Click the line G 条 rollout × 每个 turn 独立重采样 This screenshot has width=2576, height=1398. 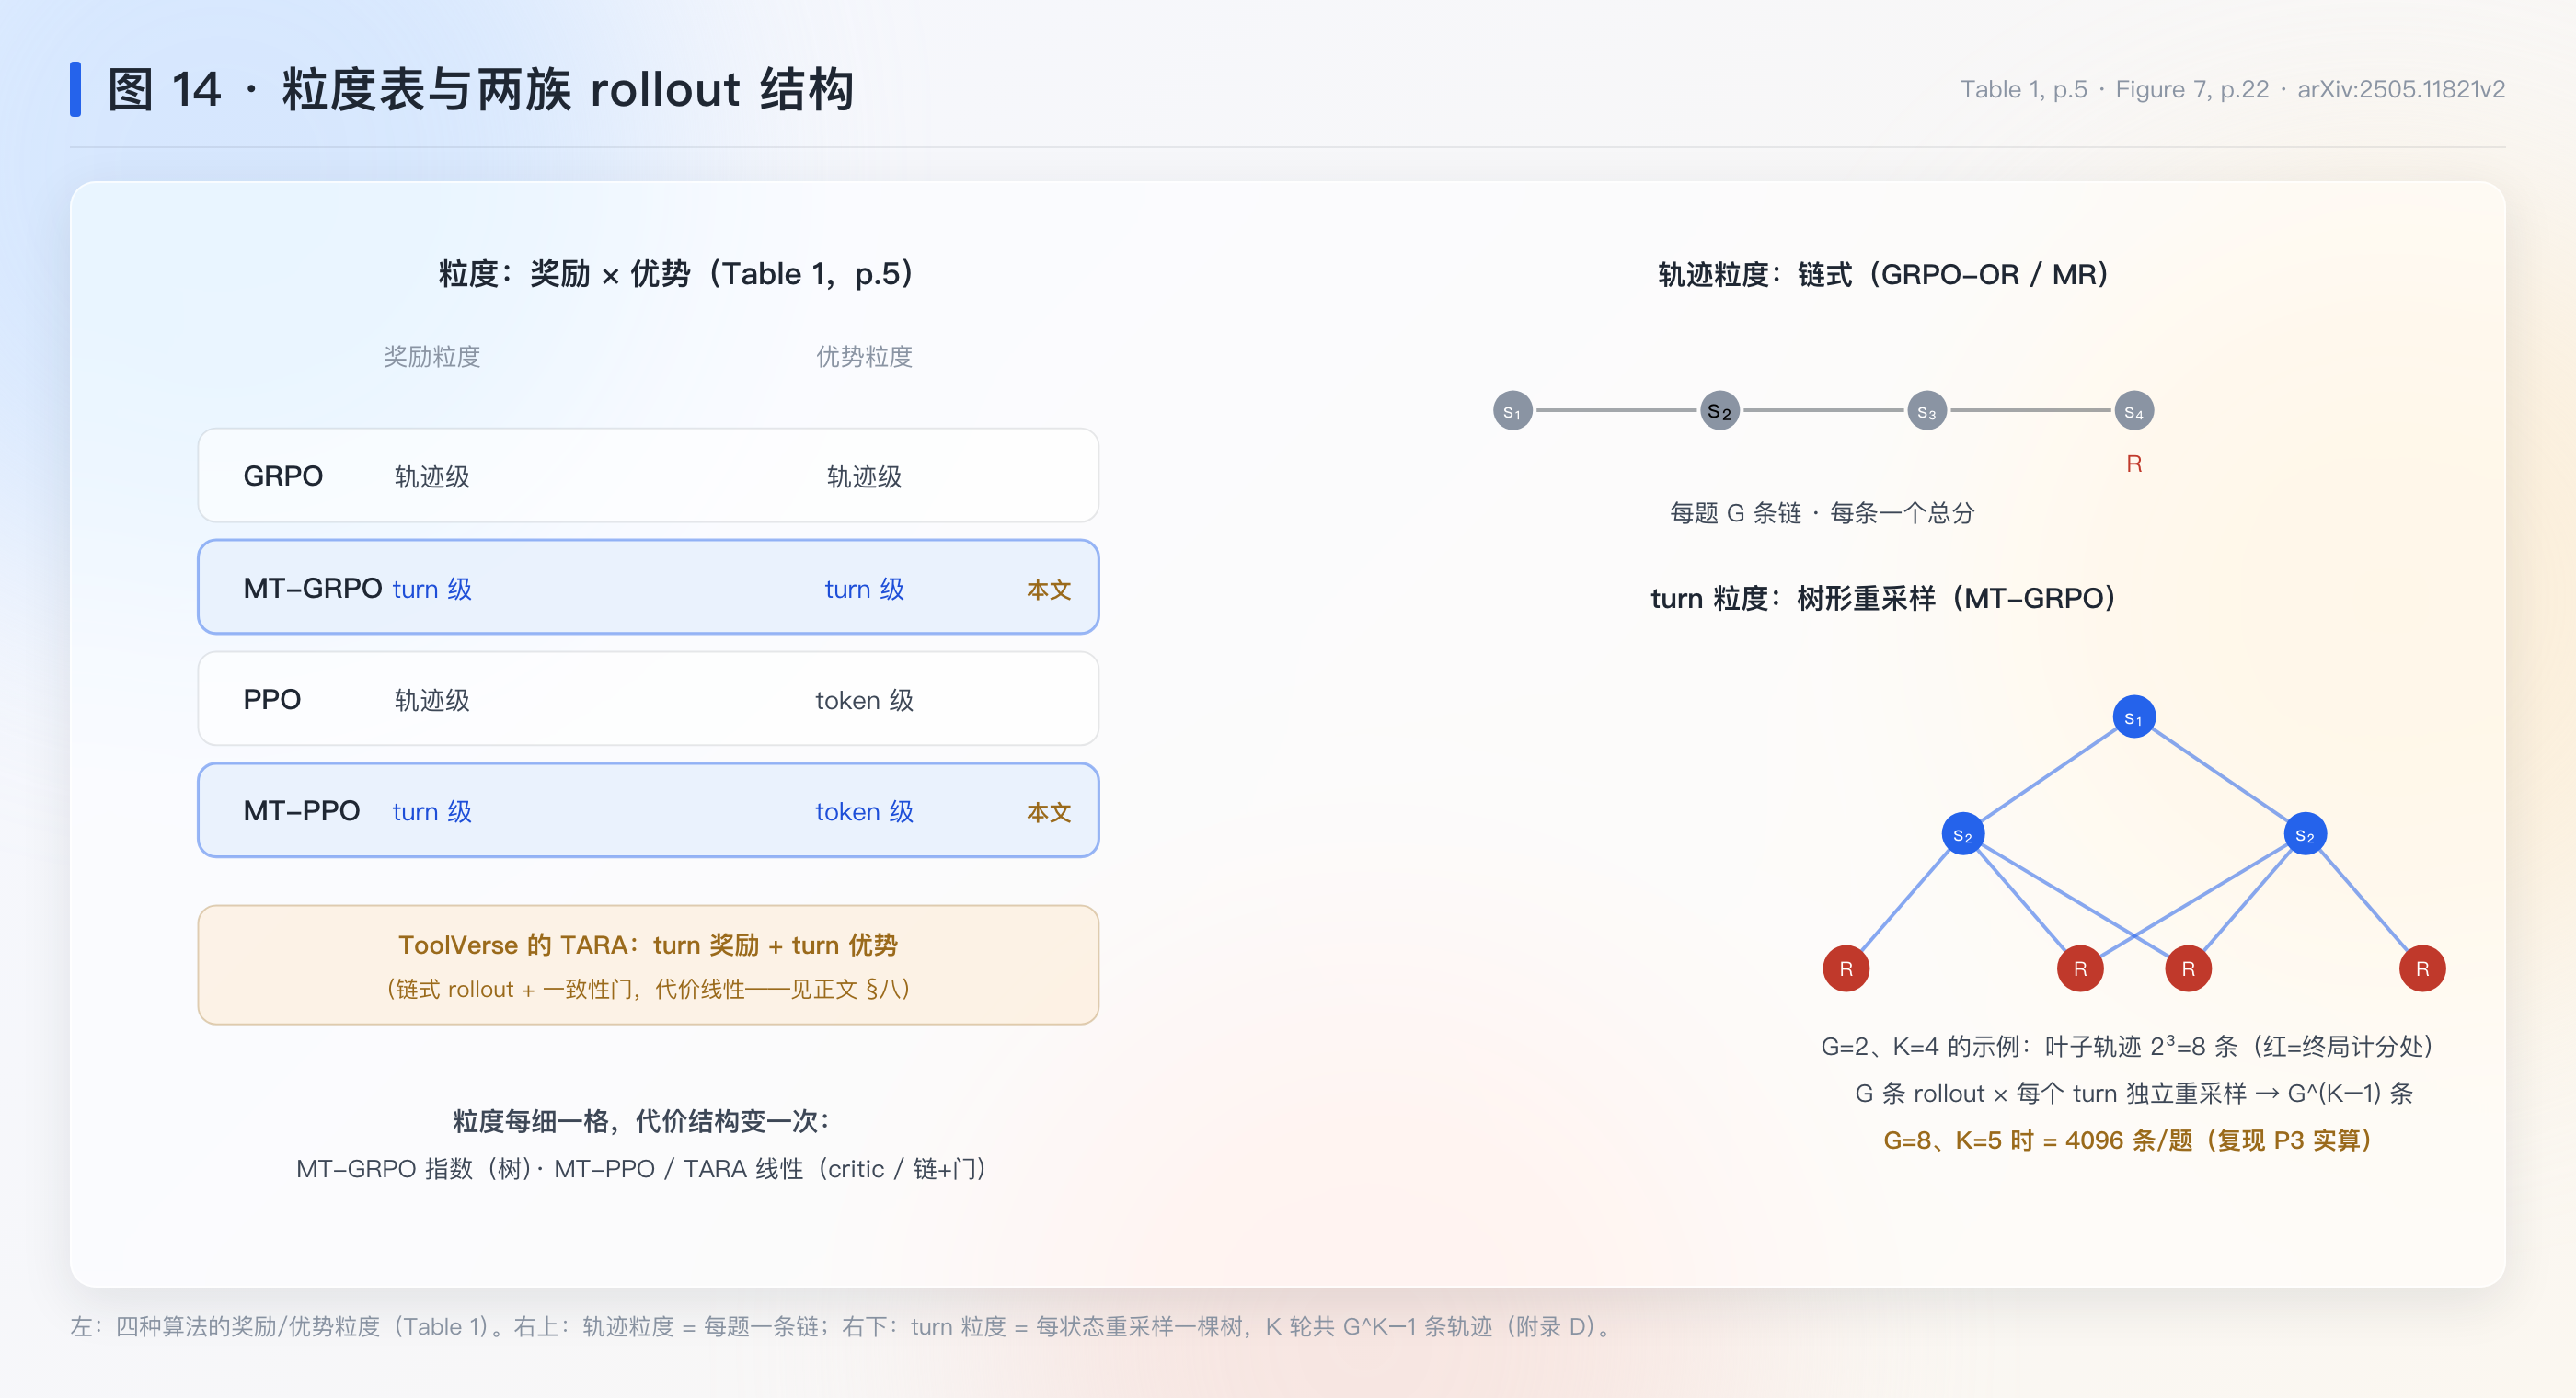2133,1093
